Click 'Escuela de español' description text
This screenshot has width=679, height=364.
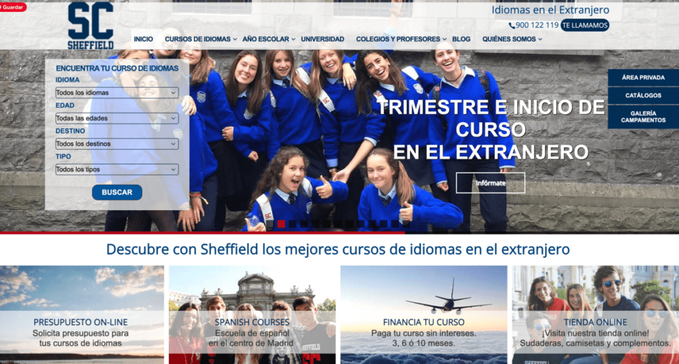click(251, 338)
